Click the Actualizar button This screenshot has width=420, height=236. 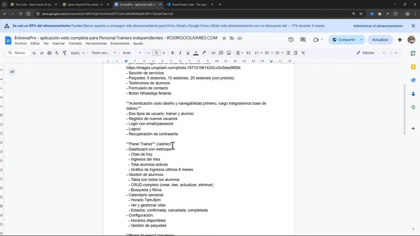380,40
